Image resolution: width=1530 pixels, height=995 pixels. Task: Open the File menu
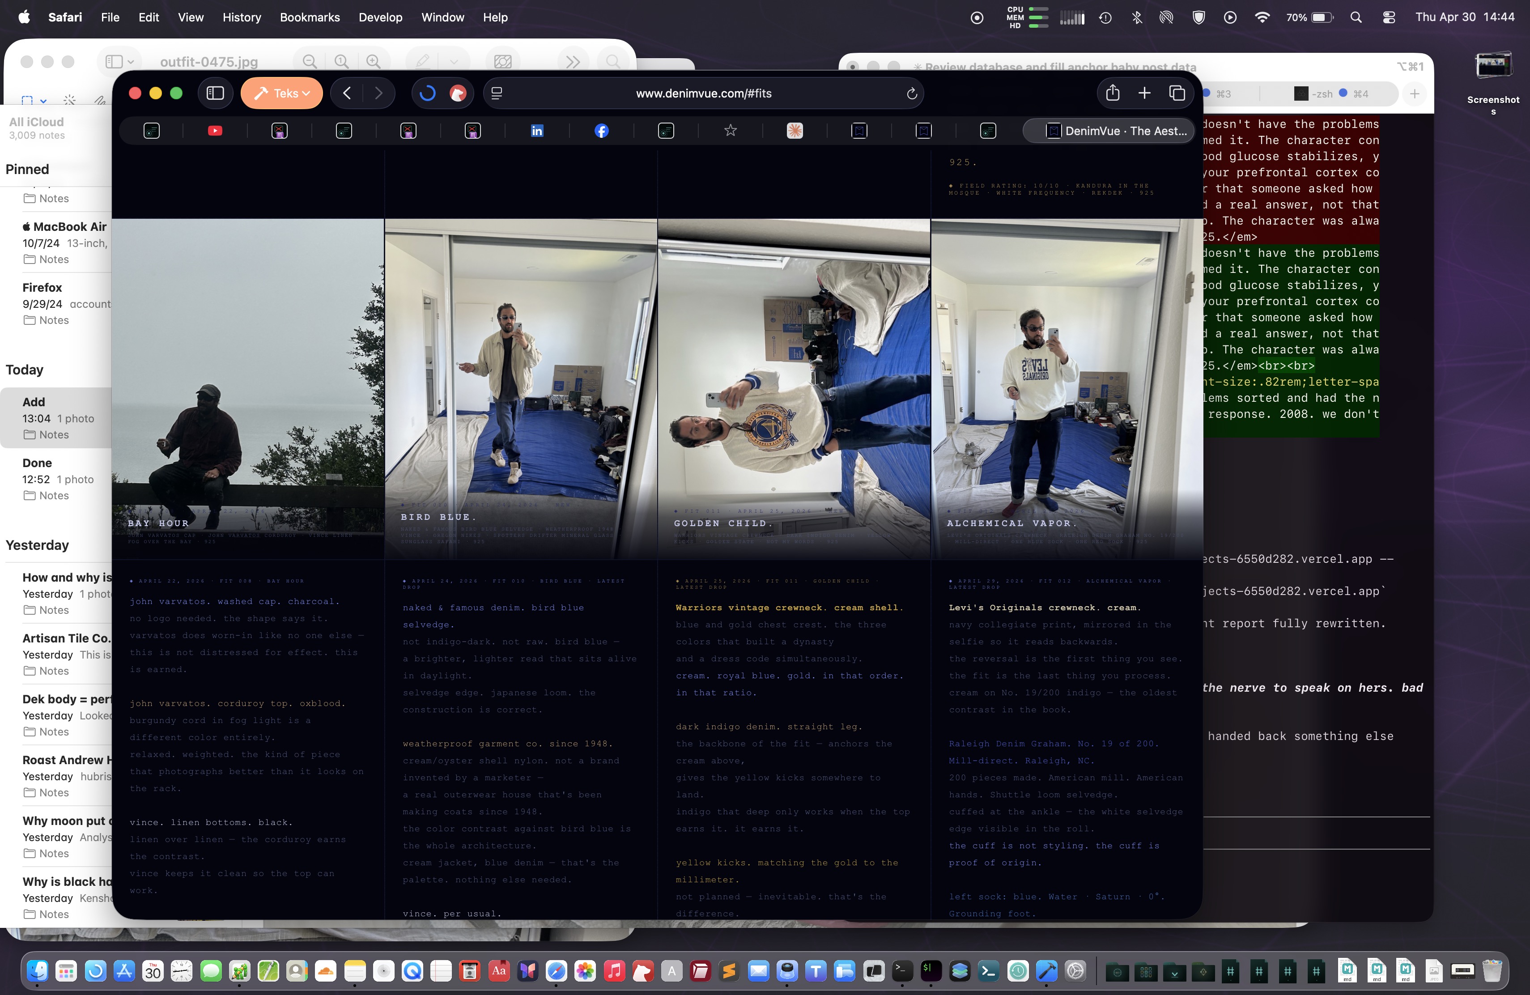pyautogui.click(x=110, y=17)
